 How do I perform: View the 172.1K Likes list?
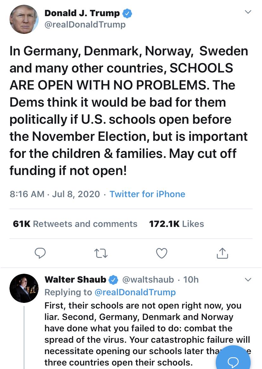pos(176,224)
